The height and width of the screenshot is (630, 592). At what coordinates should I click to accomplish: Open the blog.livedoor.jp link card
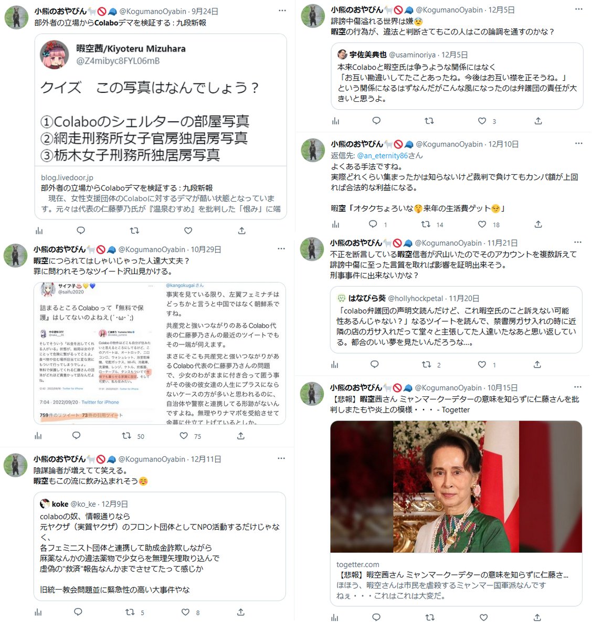click(x=161, y=127)
